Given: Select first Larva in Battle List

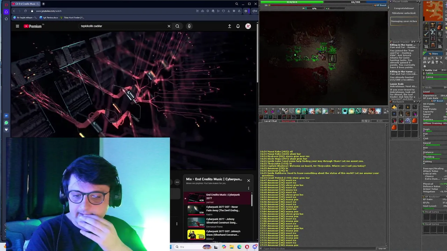Looking at the screenshot, I should click(x=435, y=74).
